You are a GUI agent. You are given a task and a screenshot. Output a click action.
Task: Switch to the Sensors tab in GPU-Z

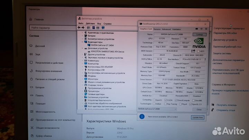pyautogui.click(x=157, y=29)
